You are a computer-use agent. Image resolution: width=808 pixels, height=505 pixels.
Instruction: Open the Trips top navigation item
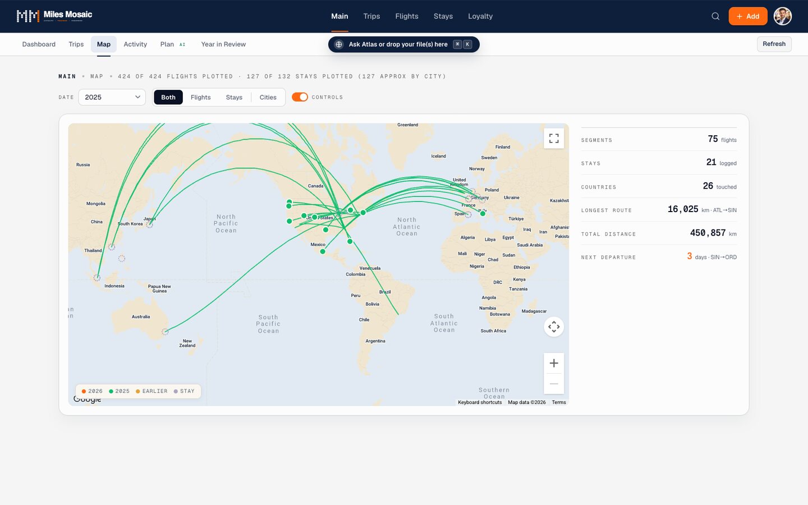[x=371, y=16]
